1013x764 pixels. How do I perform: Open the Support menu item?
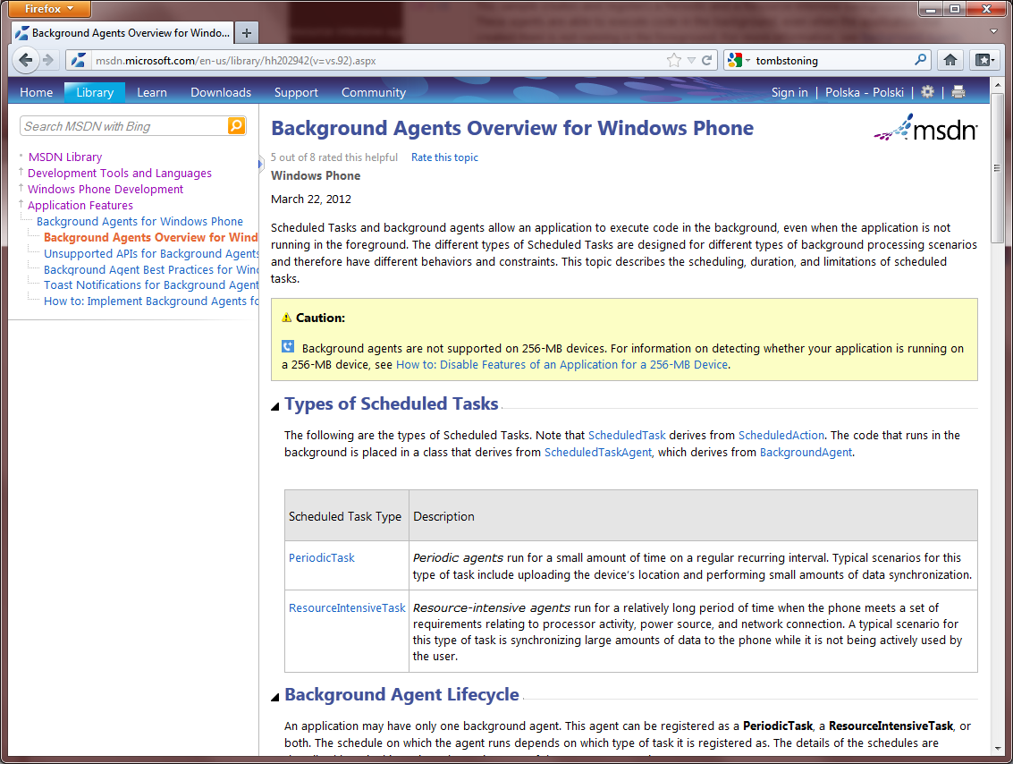pyautogui.click(x=296, y=92)
